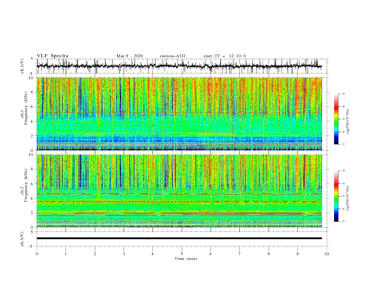This screenshot has width=368, height=285.
Task: Click the "ch.1(V)" axis label
Action: click(x=22, y=66)
